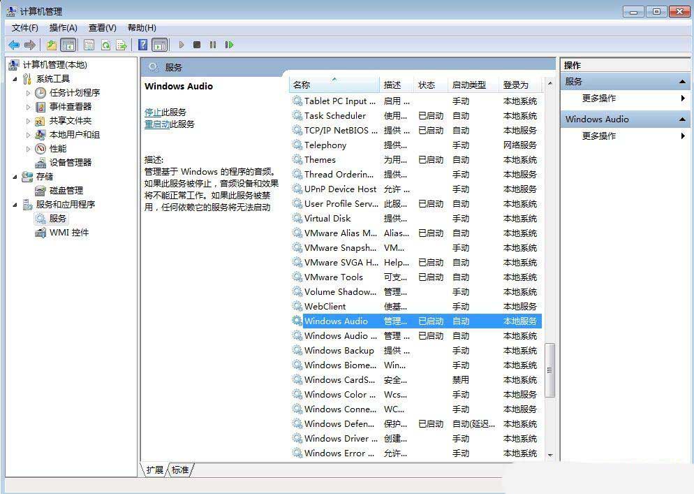This screenshot has height=494, width=694.
Task: Sort by the 名称 column header
Action: tap(334, 85)
